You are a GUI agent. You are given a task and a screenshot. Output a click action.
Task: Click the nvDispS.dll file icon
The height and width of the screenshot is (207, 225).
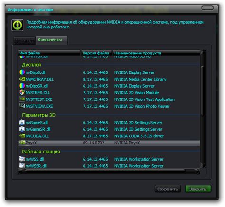[22, 72]
